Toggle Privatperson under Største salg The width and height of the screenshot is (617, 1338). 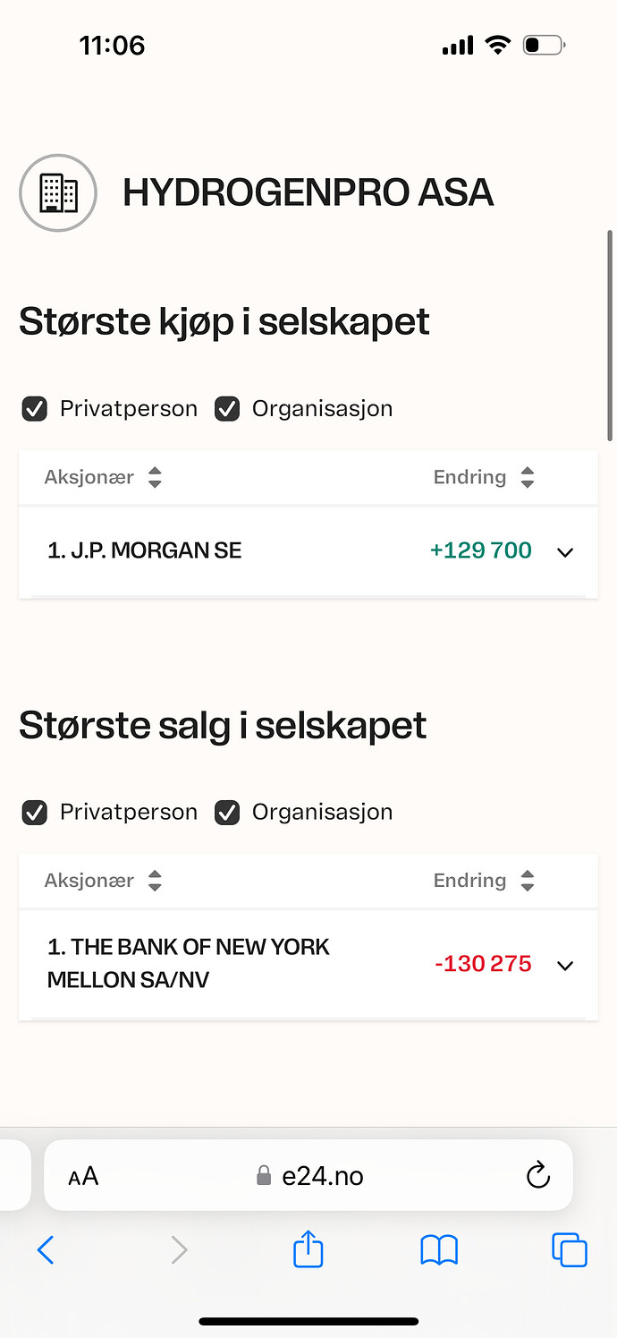click(x=35, y=813)
